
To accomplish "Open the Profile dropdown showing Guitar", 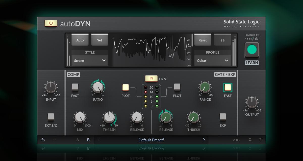I will pyautogui.click(x=212, y=61).
